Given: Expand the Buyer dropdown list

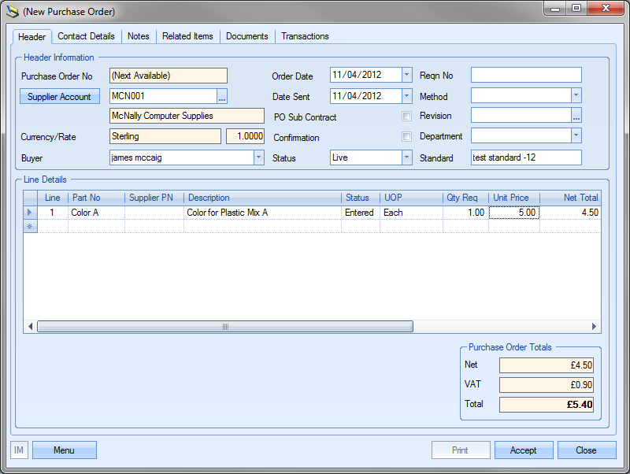Looking at the screenshot, I should pos(258,157).
